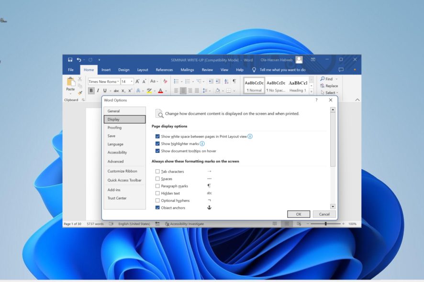Toggle Bold formatting in the ribbon
This screenshot has width=424, height=282.
pos(91,90)
